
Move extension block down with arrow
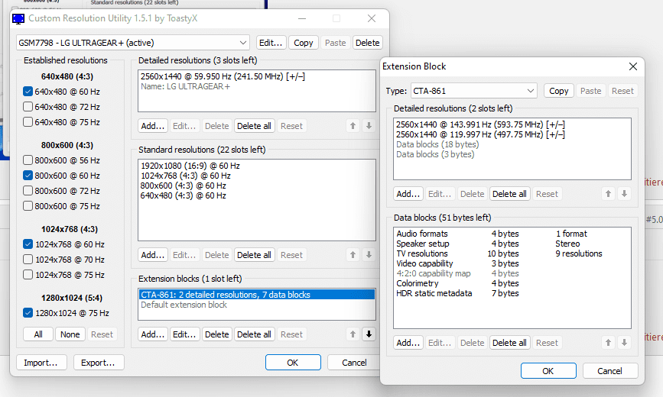click(x=369, y=334)
